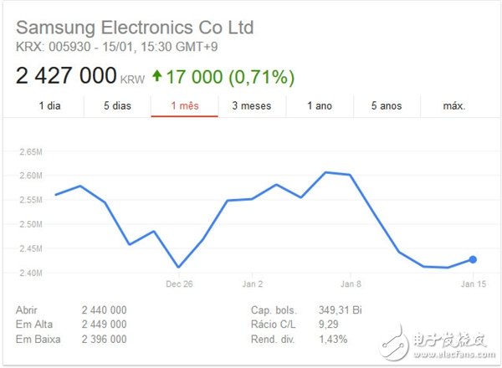Click the blue endpoint dot on chart
The image size is (502, 368).
473,260
